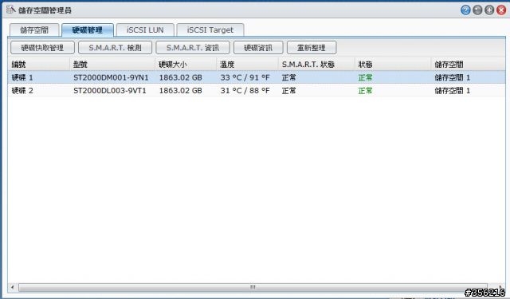Select the 硬碟 2 row
This screenshot has width=510, height=299.
click(257, 90)
